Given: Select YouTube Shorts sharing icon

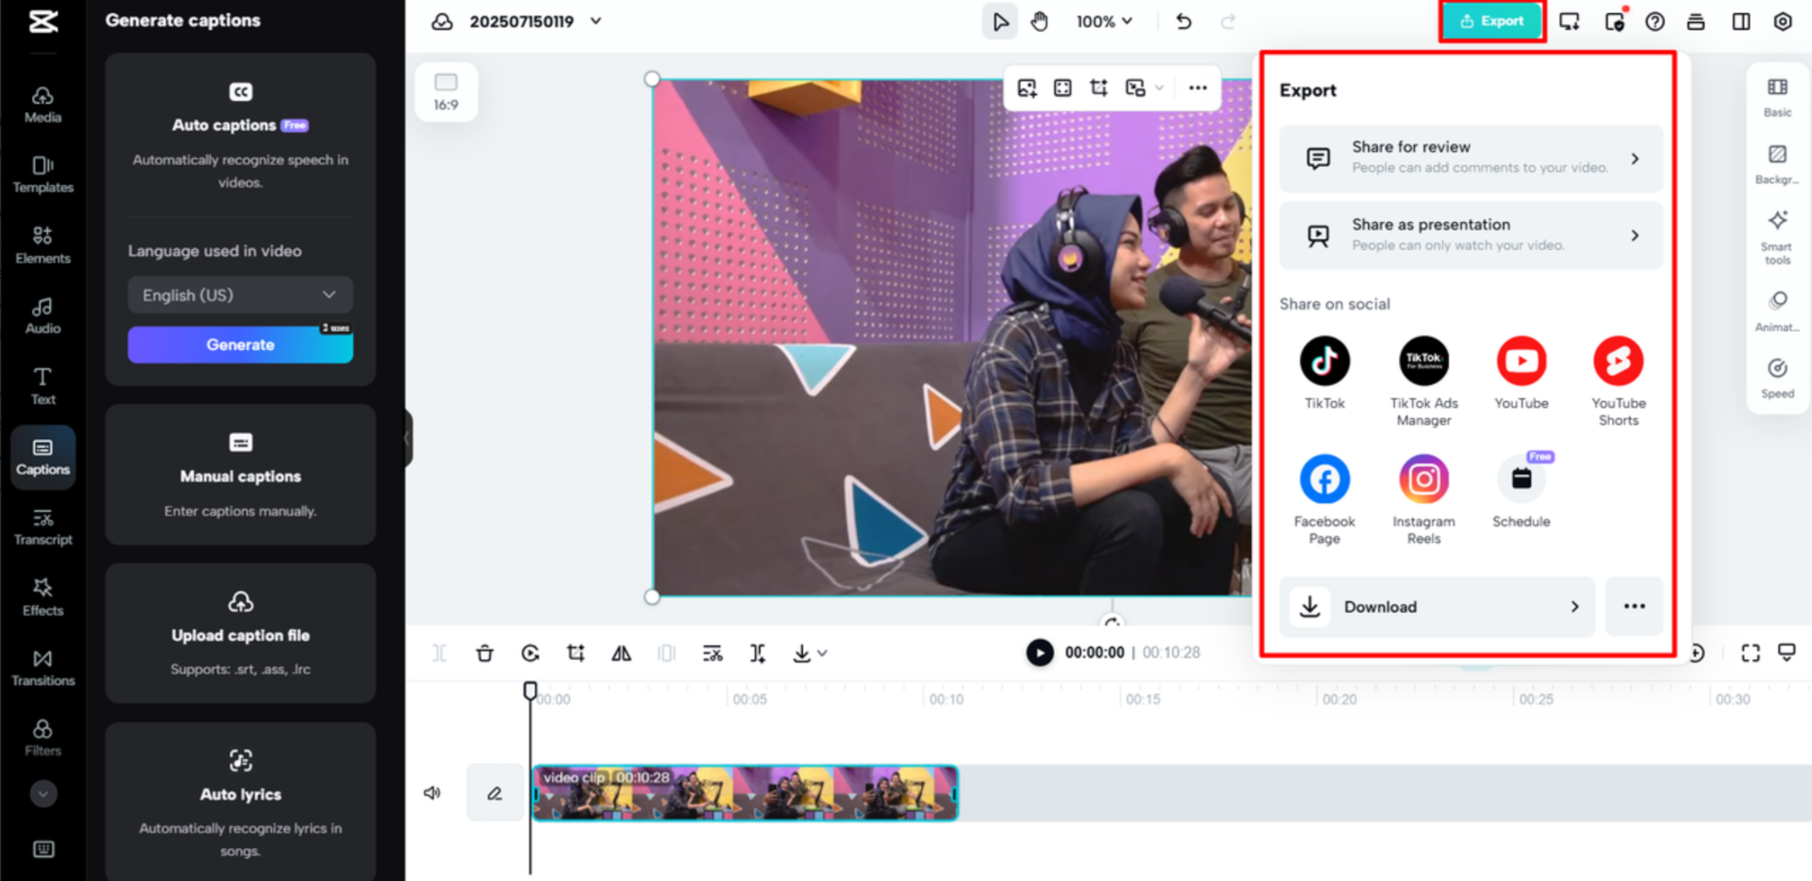Looking at the screenshot, I should 1618,361.
